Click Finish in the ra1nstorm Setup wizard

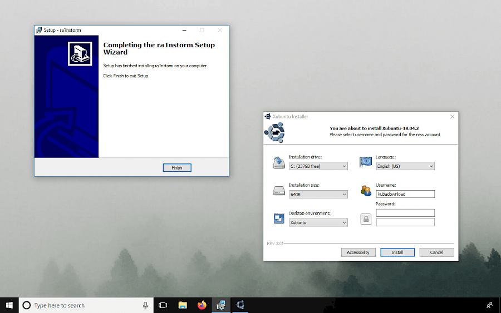[177, 167]
